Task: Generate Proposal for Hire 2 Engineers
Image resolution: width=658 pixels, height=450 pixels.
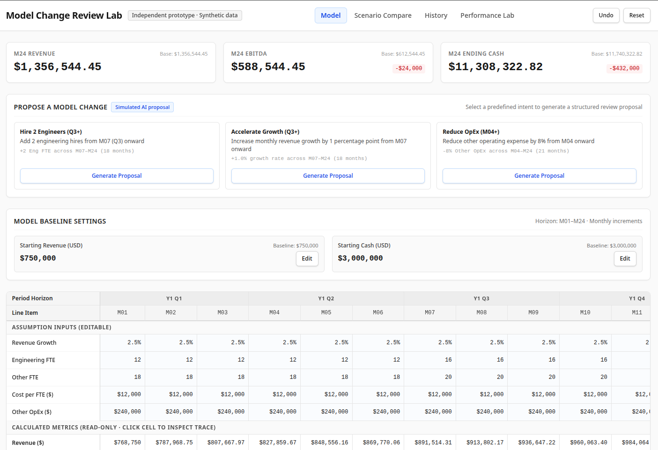Action: tap(117, 176)
